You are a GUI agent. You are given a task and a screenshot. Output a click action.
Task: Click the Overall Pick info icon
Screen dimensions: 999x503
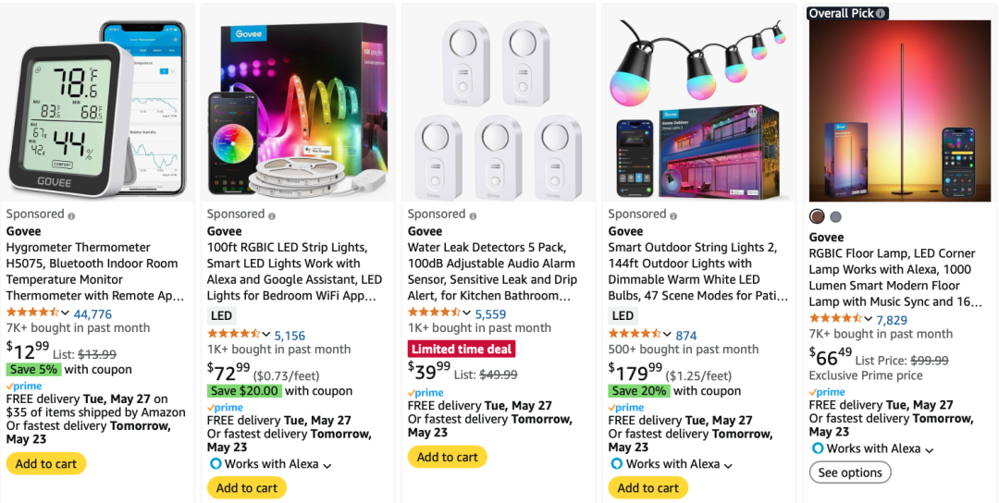pos(882,13)
